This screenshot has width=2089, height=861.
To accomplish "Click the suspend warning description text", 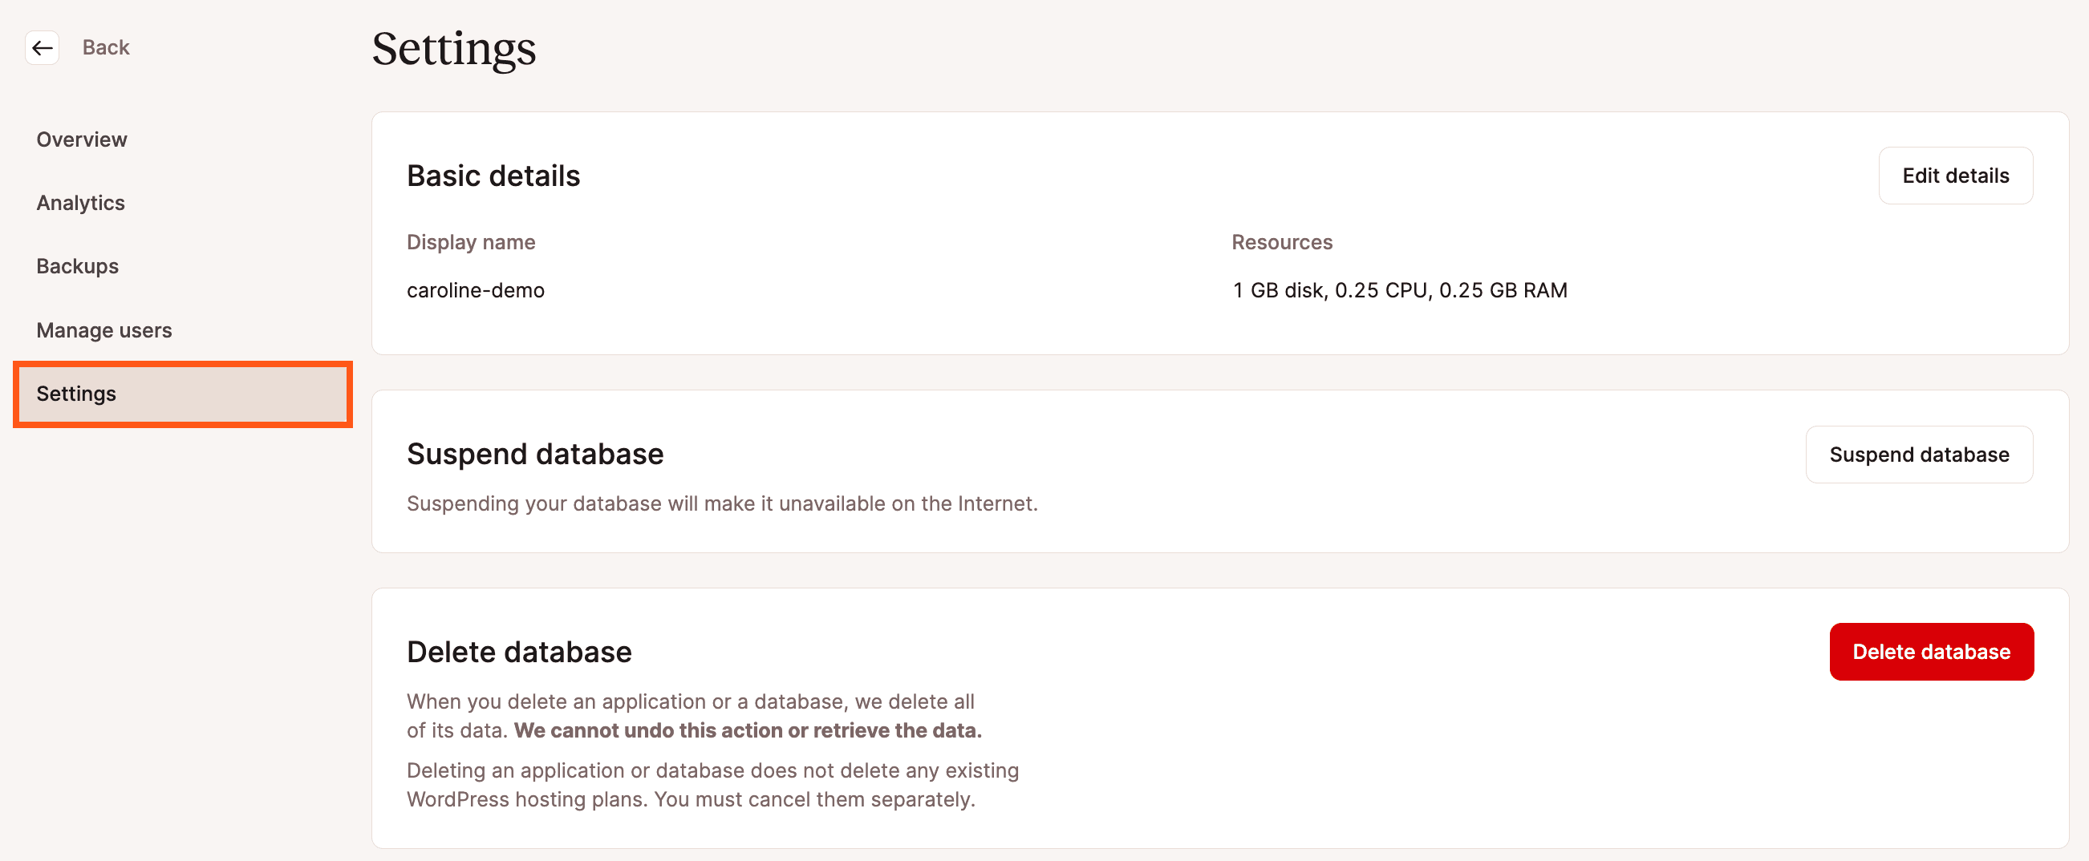I will 721,503.
